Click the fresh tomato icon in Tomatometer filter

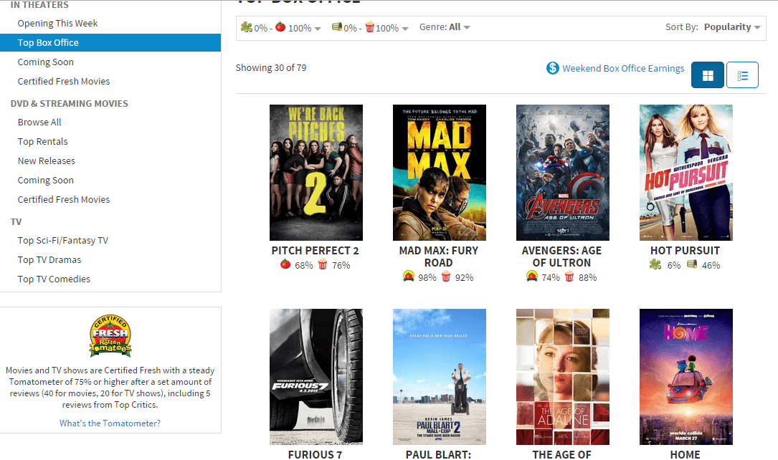(x=280, y=27)
